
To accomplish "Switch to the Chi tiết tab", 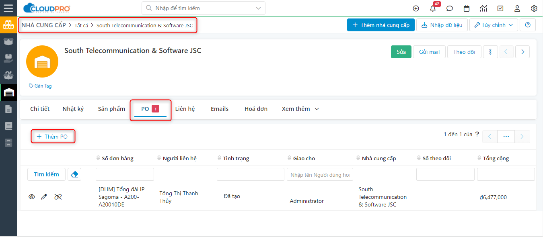I will coord(40,109).
